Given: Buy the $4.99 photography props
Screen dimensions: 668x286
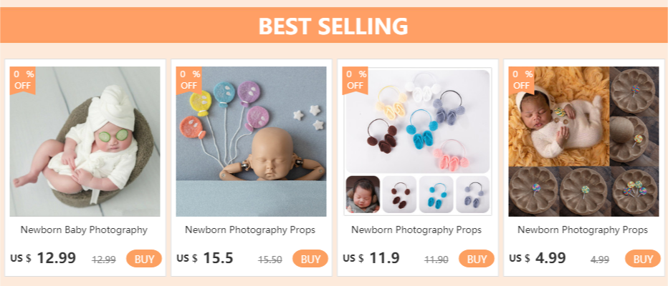Looking at the screenshot, I should tap(643, 259).
